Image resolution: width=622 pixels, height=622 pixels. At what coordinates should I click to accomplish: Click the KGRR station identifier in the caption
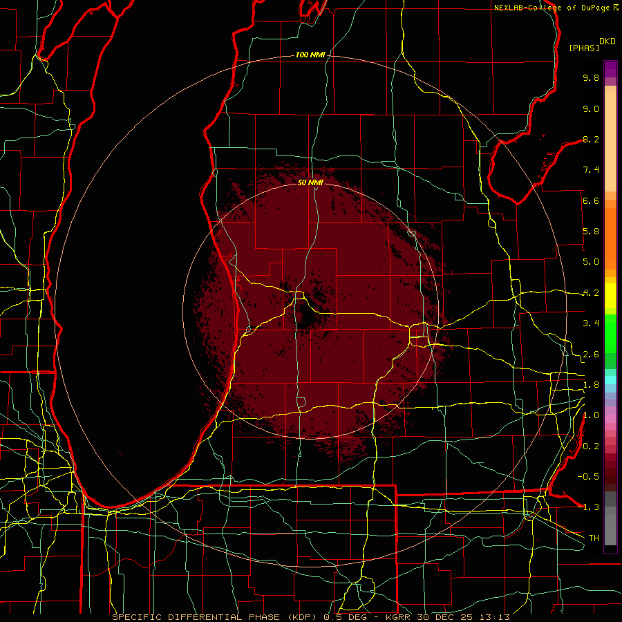point(399,617)
